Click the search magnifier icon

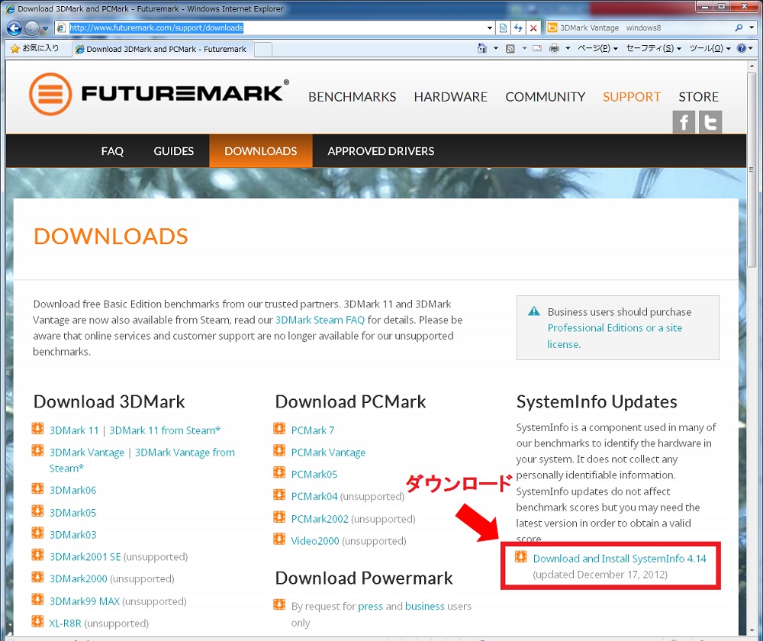(x=739, y=27)
